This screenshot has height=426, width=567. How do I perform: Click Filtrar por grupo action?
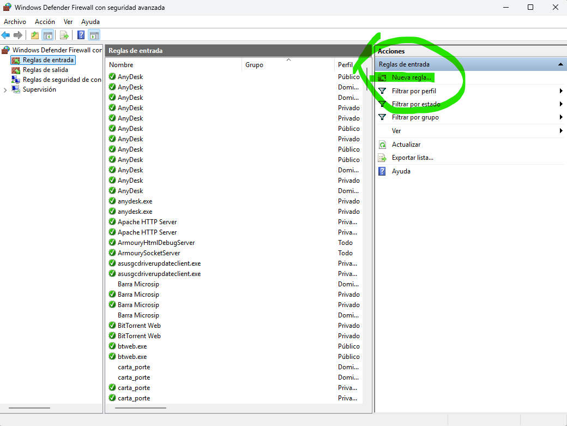tap(415, 117)
